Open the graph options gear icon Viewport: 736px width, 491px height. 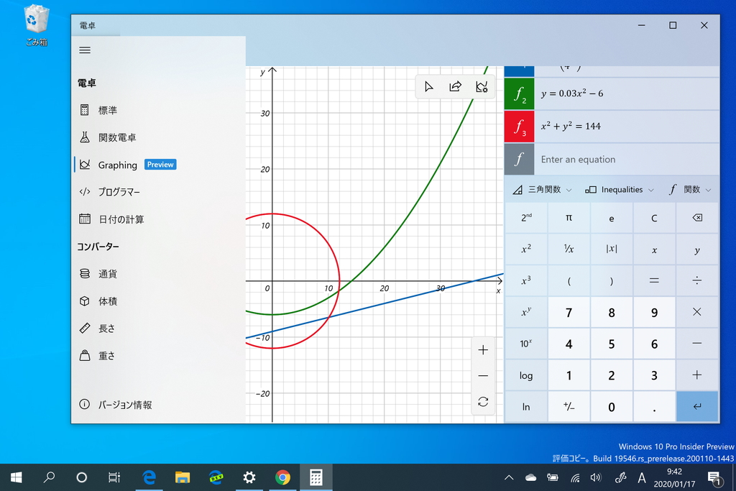(x=482, y=86)
